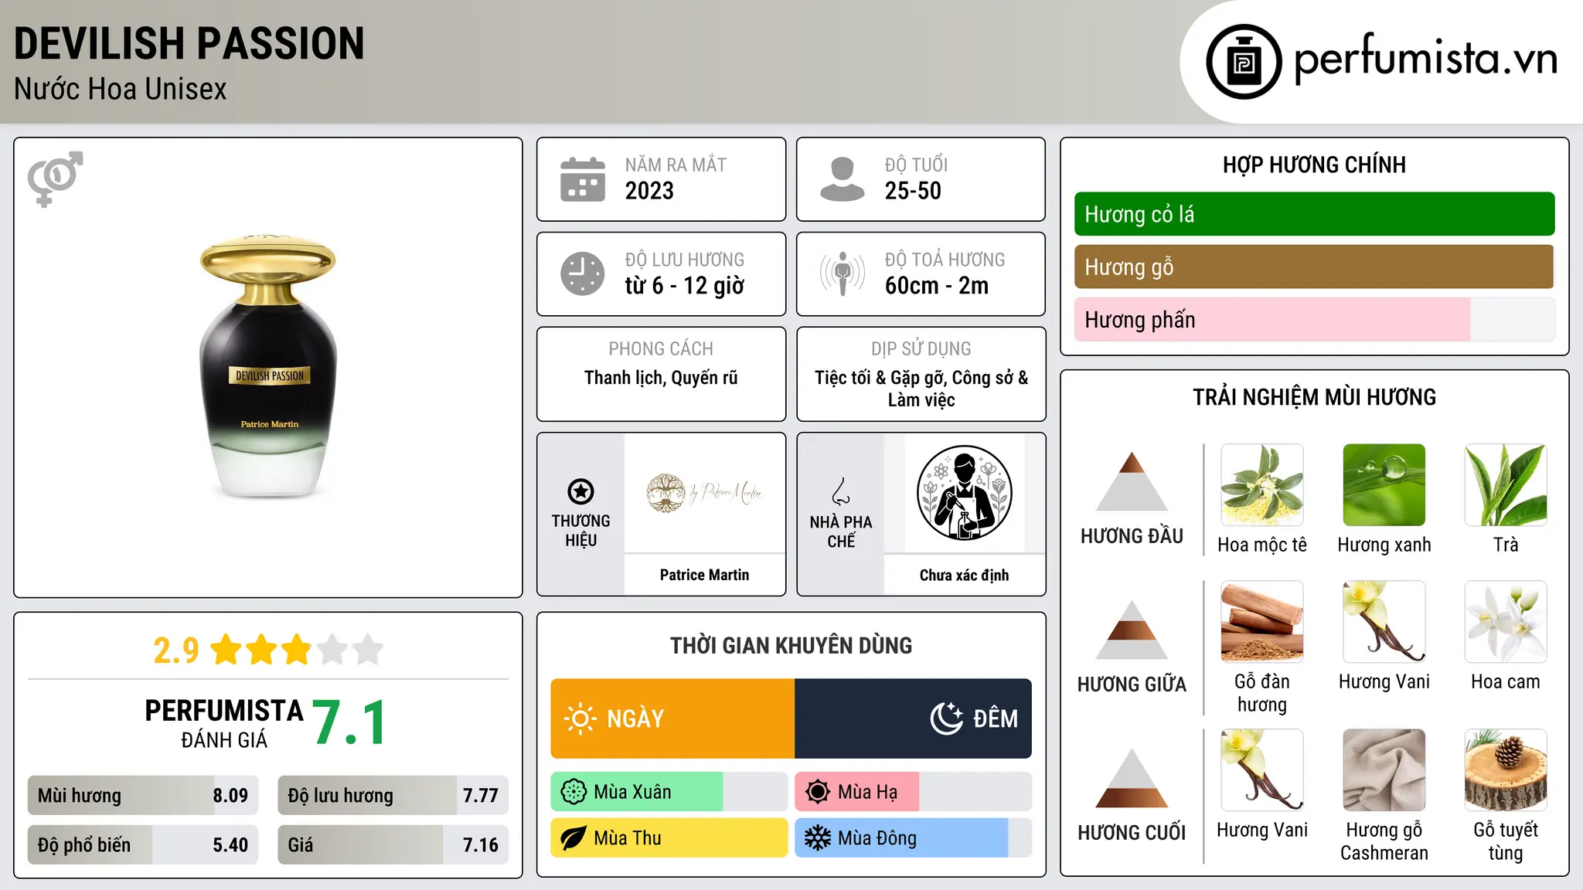Click the longevity value từ 6 - 12 giờ
This screenshot has height=890, width=1583.
[x=684, y=286]
